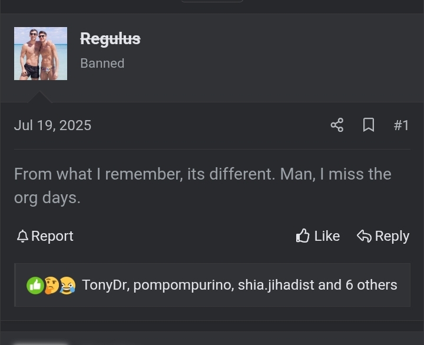Image resolution: width=424 pixels, height=345 pixels.
Task: Click the Like text label
Action: (x=327, y=236)
